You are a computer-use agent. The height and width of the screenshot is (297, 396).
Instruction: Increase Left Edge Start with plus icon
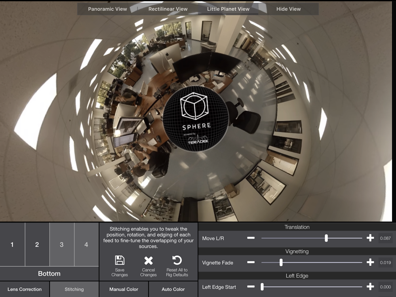point(370,286)
